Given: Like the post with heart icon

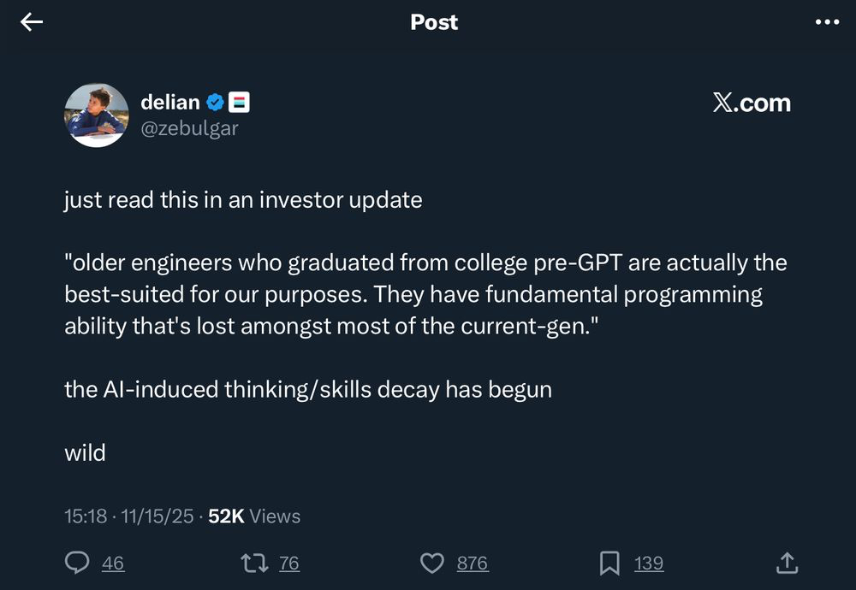Looking at the screenshot, I should tap(432, 563).
